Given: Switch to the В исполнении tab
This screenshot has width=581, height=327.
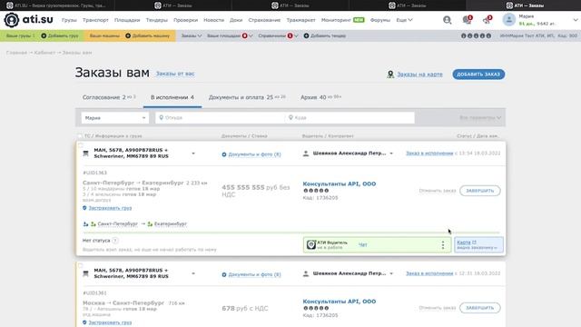Looking at the screenshot, I should click(x=172, y=97).
